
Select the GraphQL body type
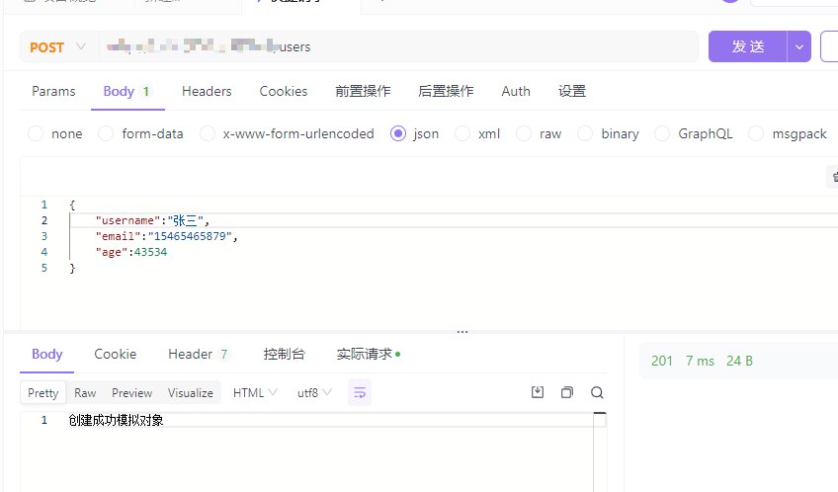point(661,133)
